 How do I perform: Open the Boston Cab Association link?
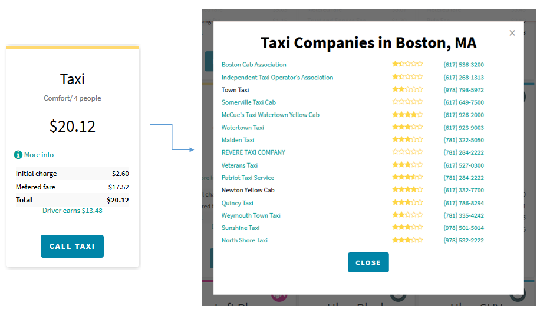(x=253, y=65)
